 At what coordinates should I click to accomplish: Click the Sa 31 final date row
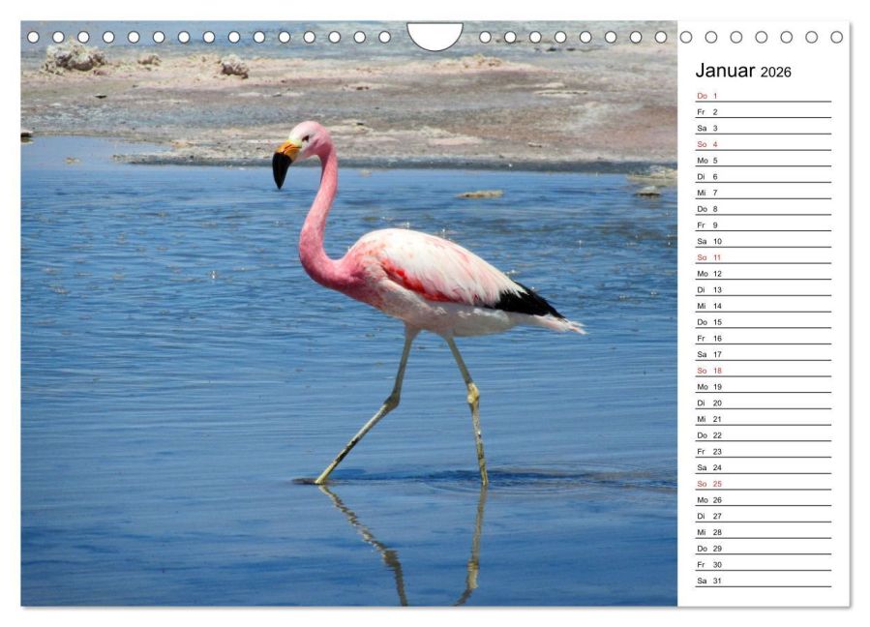click(x=764, y=581)
